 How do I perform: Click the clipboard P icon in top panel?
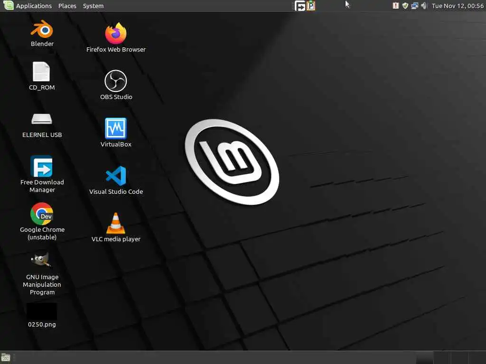click(x=311, y=6)
